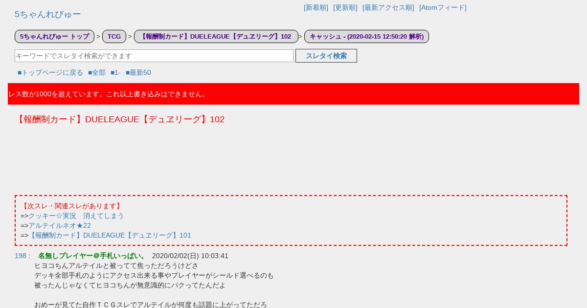Sort threads by 更新順
The image size is (587, 308).
(x=345, y=7)
